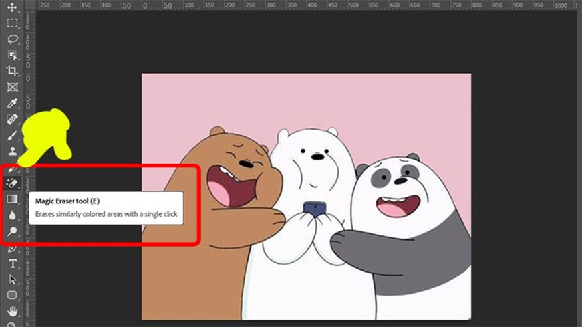The height and width of the screenshot is (327, 582).
Task: Select the Object Selection tool
Action: coord(12,55)
